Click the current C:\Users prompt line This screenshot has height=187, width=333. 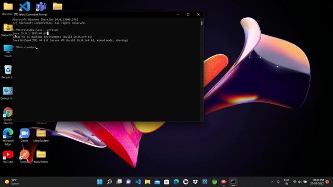(25, 47)
